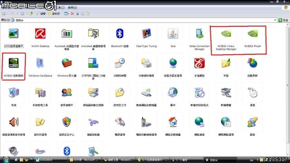This screenshot has width=290, height=163.
Task: Open the Views dropdown in toolbar
Action: (67, 14)
